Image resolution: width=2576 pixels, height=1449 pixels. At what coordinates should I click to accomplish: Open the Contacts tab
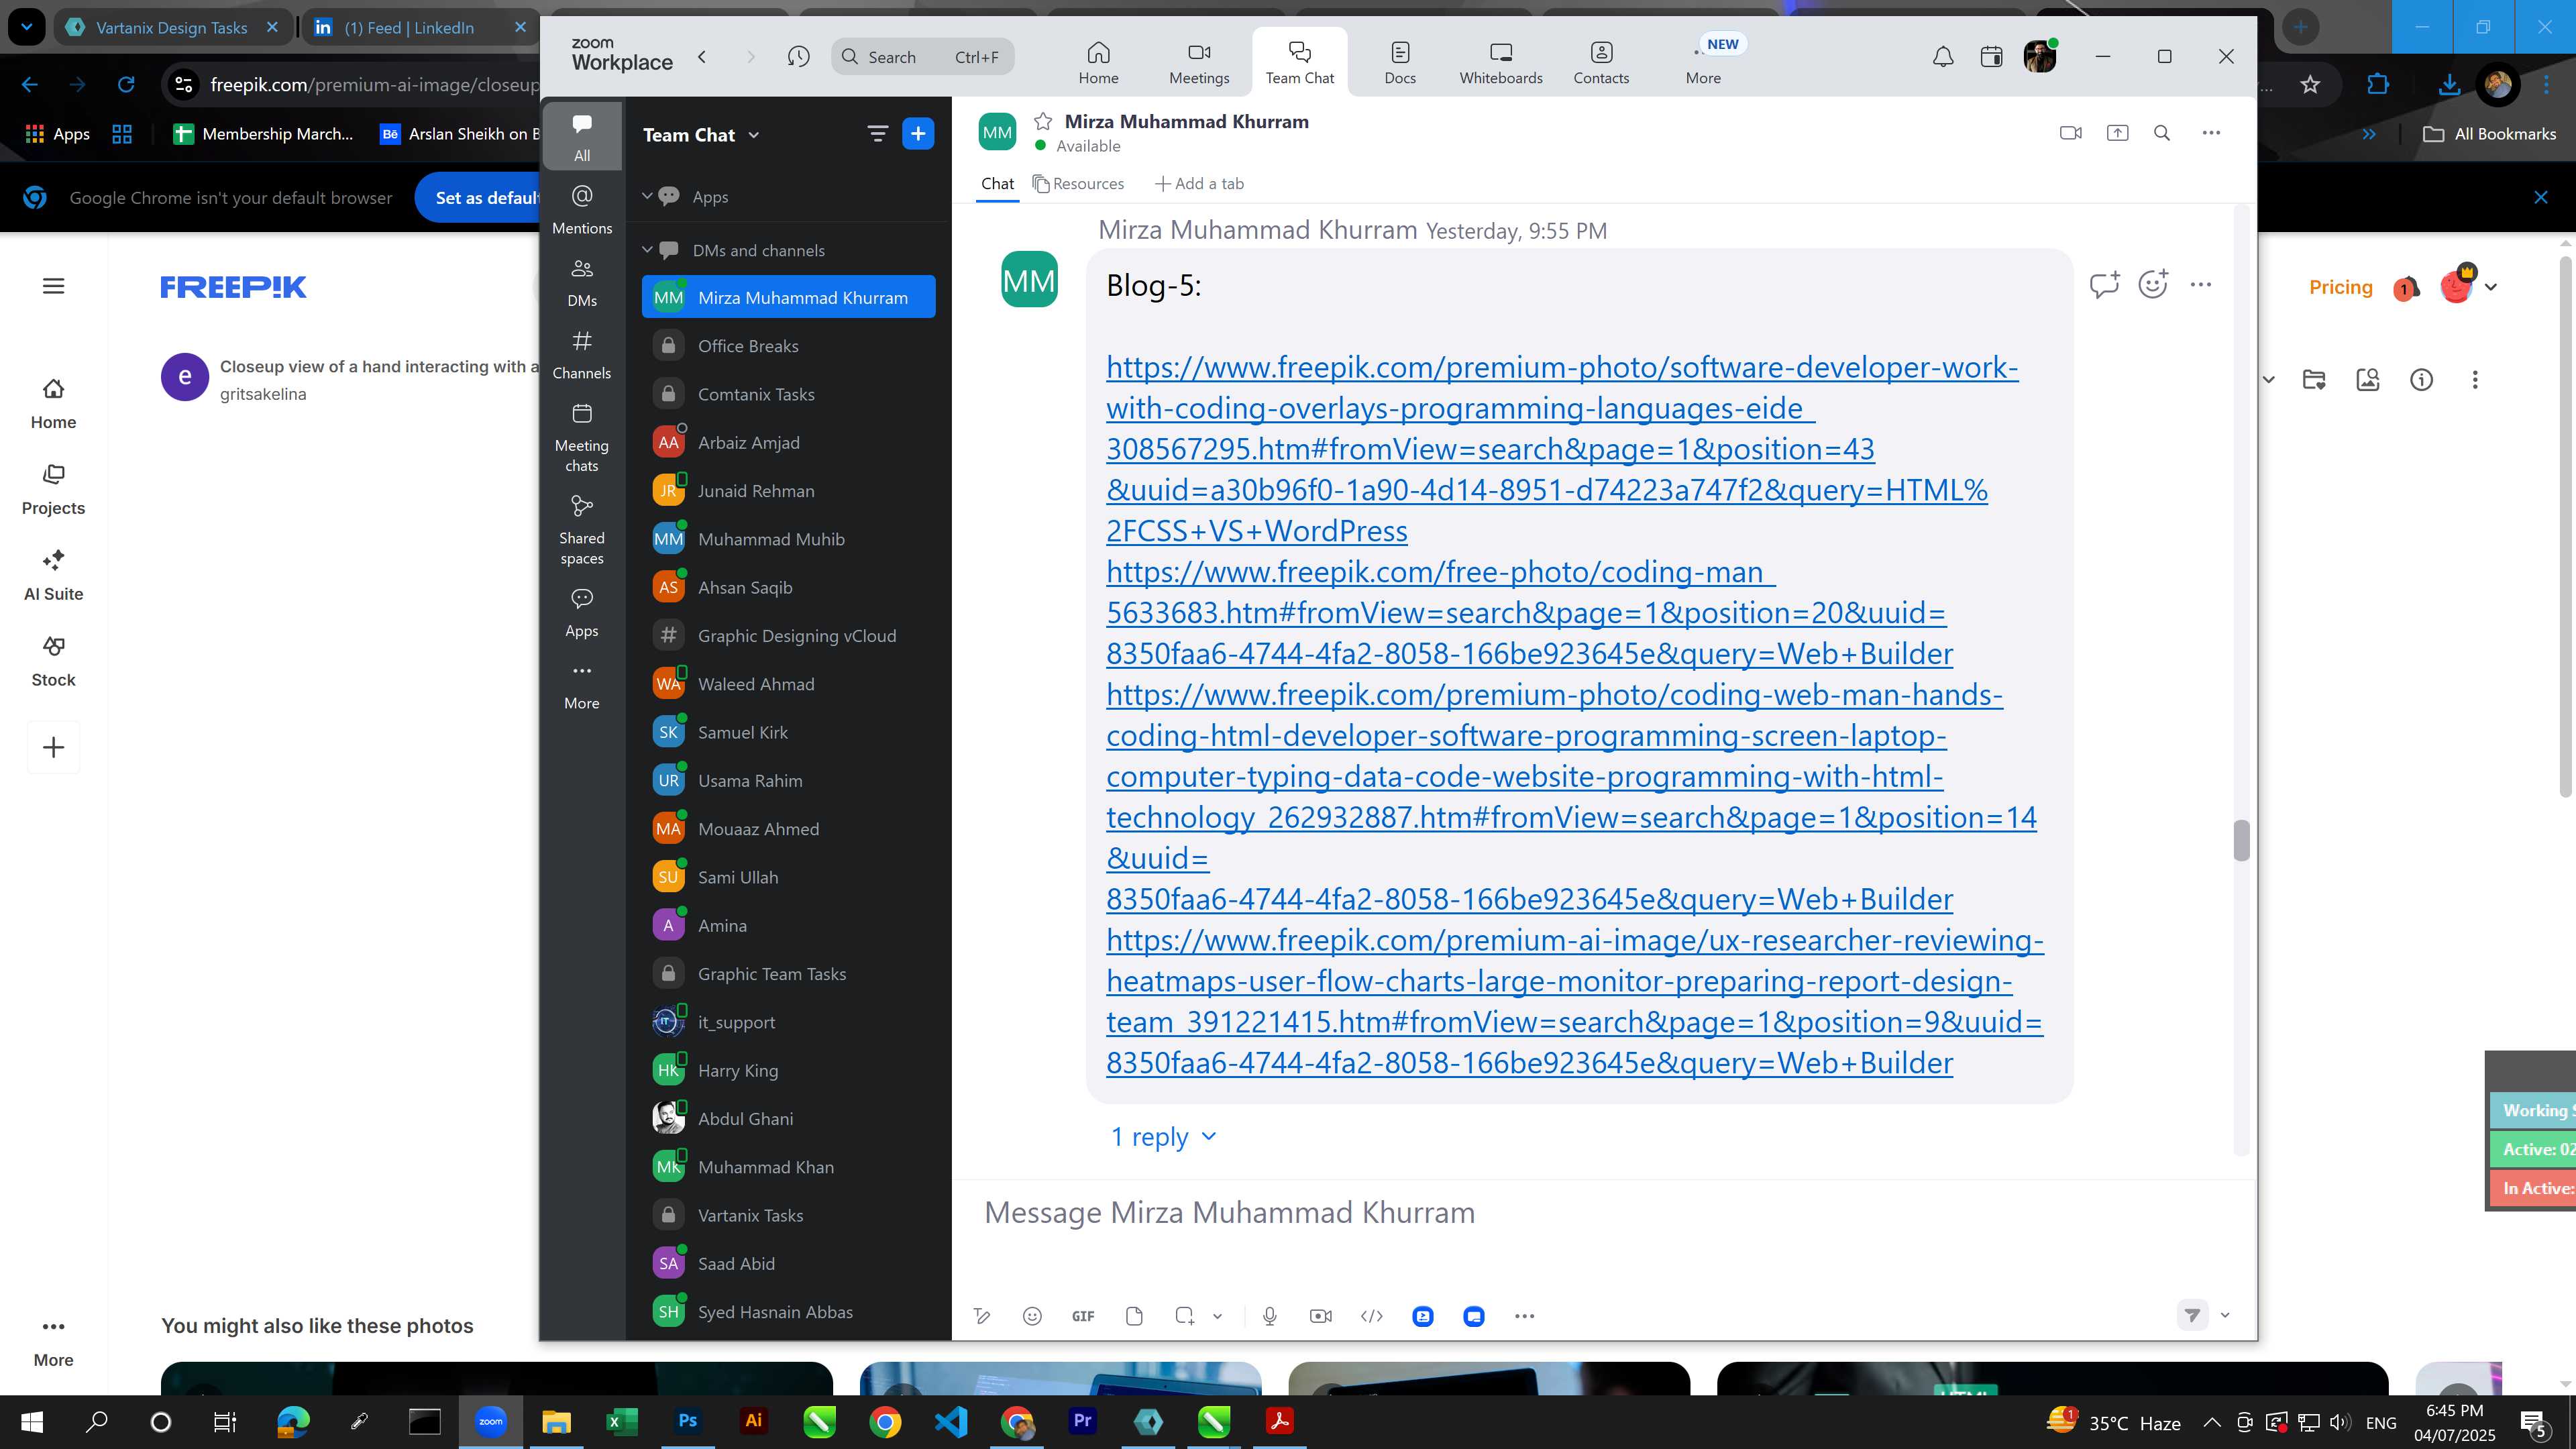click(1601, 62)
